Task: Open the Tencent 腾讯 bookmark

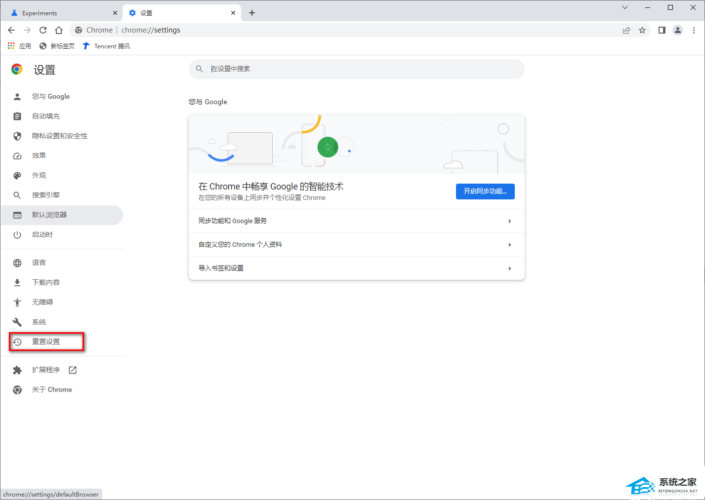Action: pyautogui.click(x=106, y=46)
